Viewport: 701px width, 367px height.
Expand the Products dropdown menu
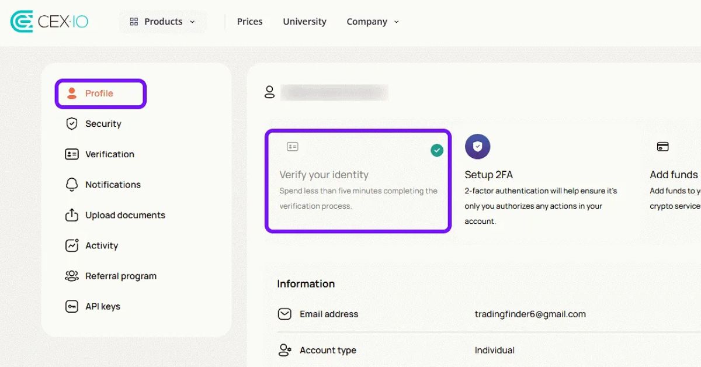pos(163,22)
